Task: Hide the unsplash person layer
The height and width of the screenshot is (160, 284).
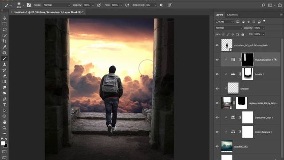Action: tap(217, 45)
